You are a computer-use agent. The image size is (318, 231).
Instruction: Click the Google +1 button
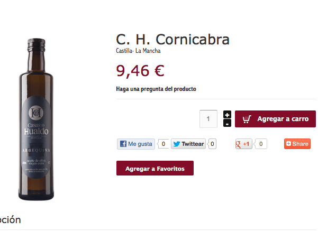[x=243, y=144]
